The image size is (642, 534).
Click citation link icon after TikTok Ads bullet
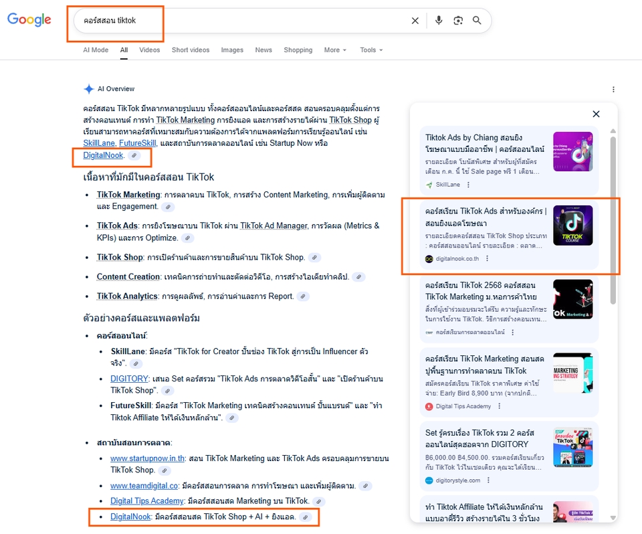(x=188, y=238)
